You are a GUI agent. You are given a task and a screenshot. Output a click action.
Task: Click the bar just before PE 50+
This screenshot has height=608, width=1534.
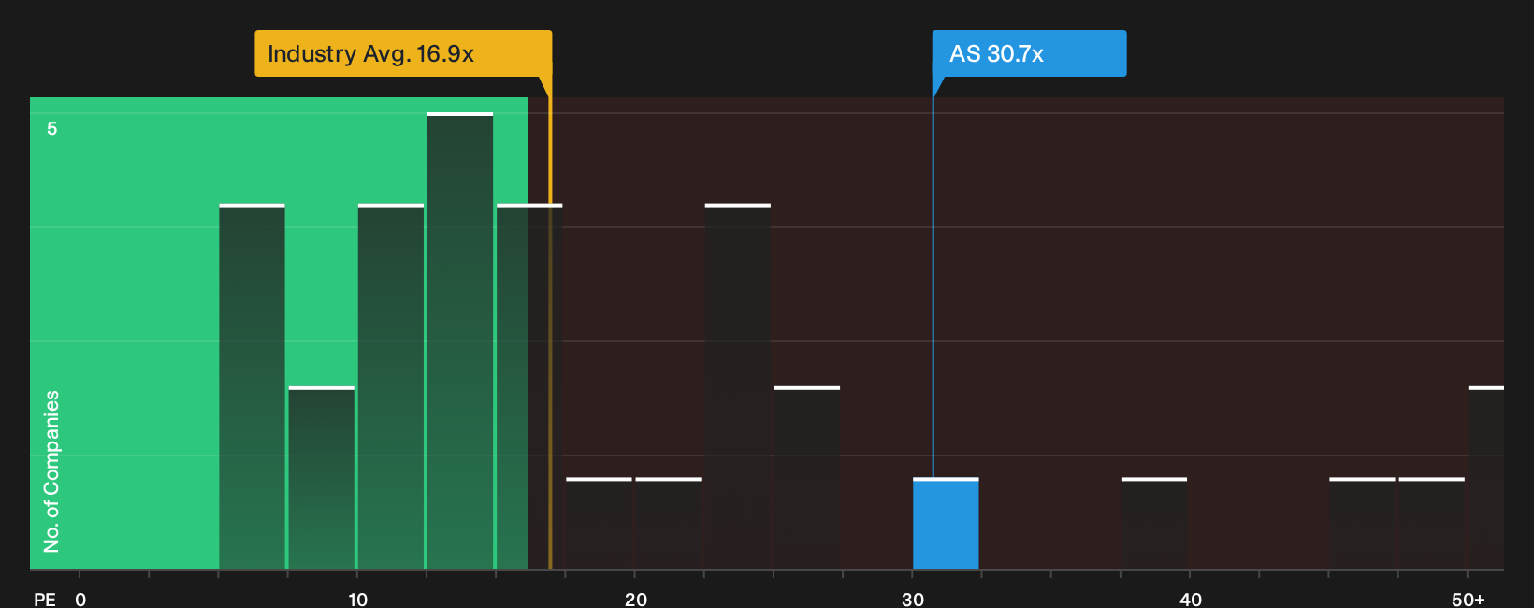1431,524
